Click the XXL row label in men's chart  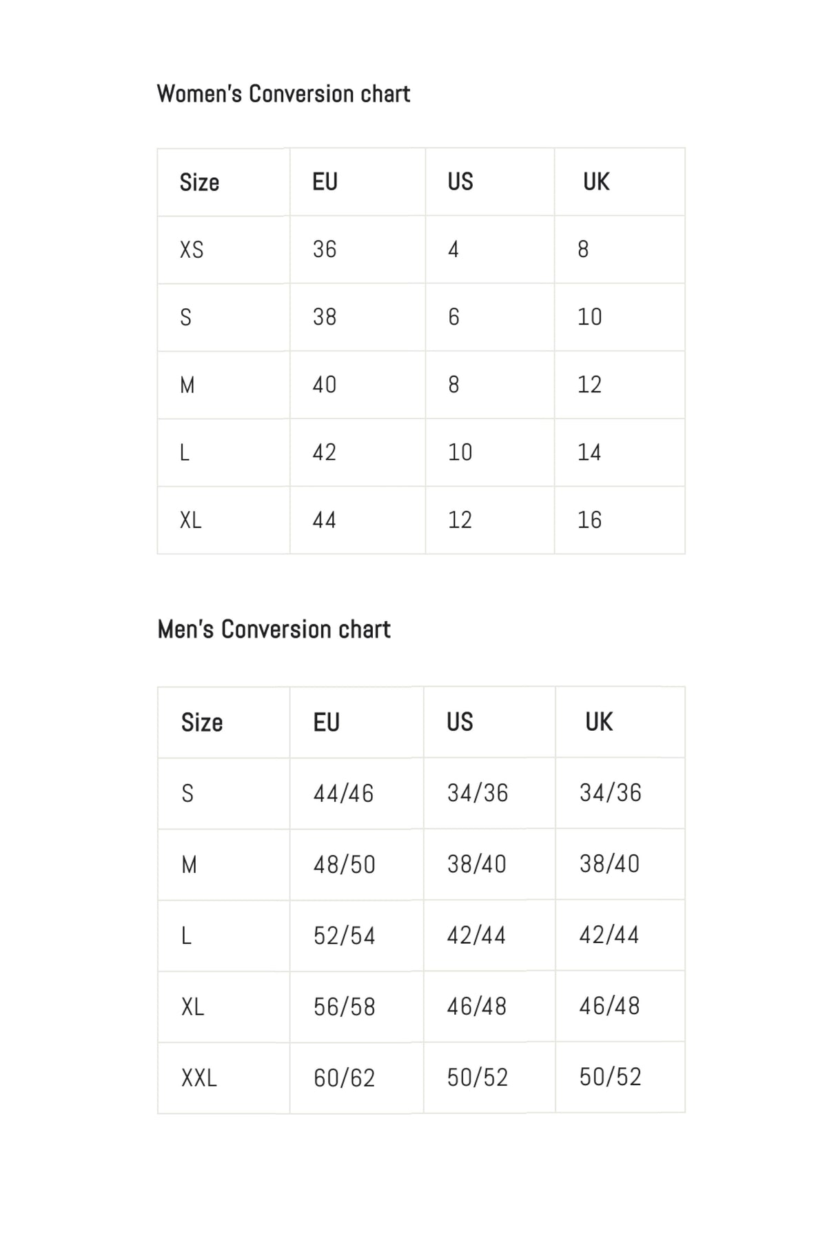pos(198,1078)
